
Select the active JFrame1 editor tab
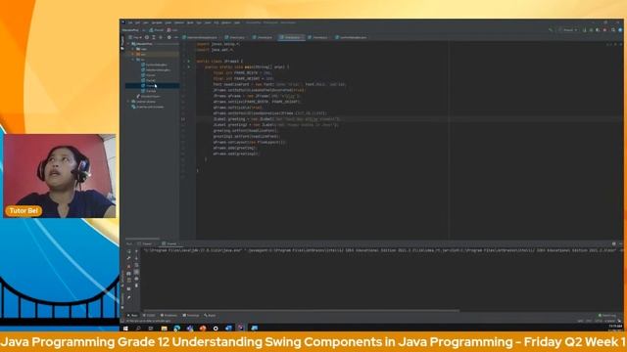coord(292,37)
